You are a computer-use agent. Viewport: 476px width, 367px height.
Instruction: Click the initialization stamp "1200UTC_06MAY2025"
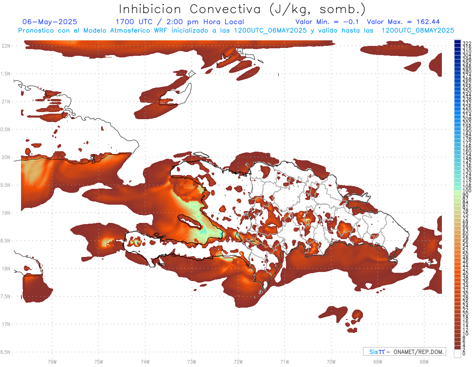click(x=271, y=30)
